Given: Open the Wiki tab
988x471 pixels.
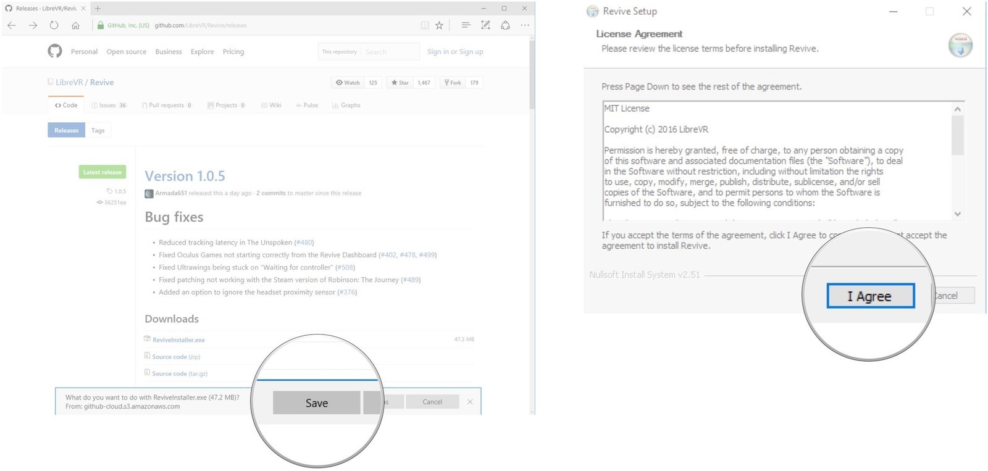Looking at the screenshot, I should [x=271, y=106].
